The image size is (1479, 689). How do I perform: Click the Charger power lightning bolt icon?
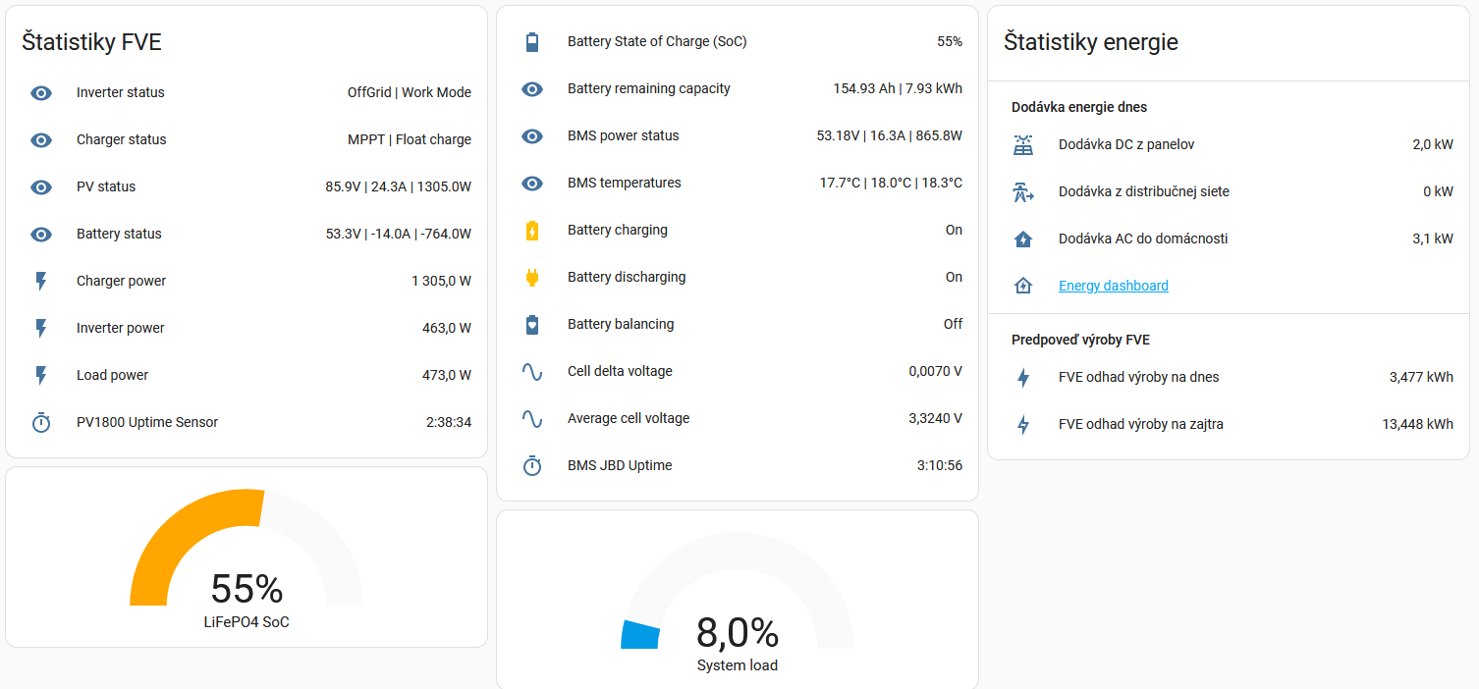[41, 282]
